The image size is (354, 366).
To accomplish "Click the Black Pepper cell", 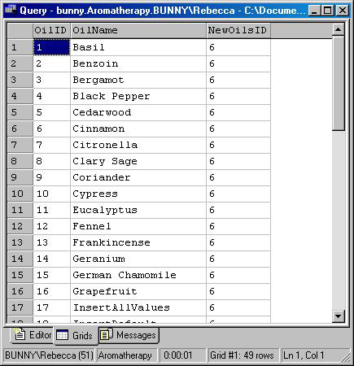I will (x=138, y=96).
